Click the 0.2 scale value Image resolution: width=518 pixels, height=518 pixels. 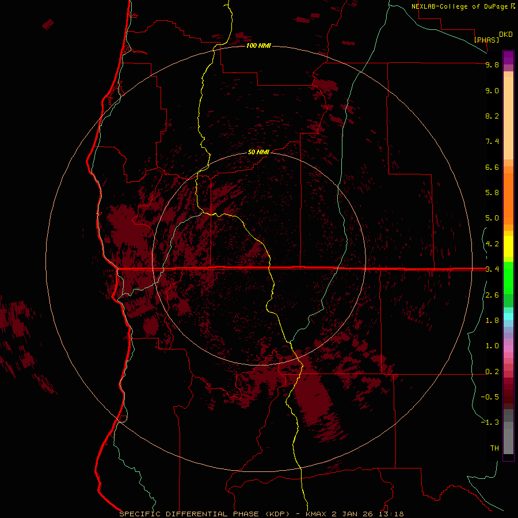[x=492, y=372]
